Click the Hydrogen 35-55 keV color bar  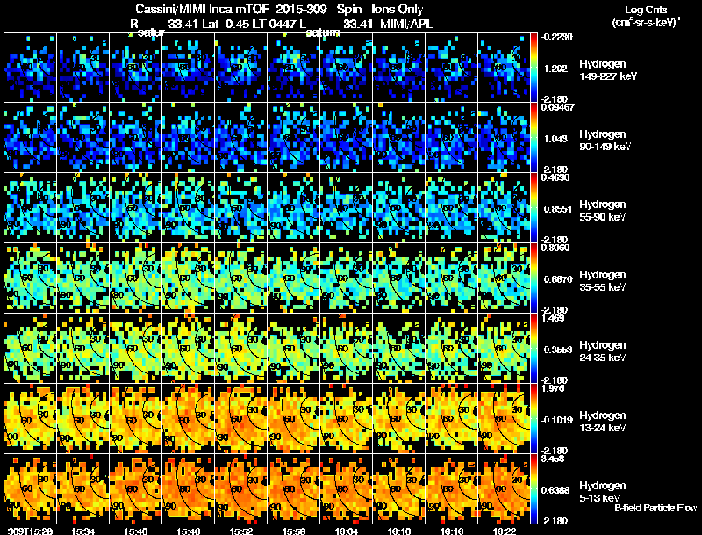point(534,278)
